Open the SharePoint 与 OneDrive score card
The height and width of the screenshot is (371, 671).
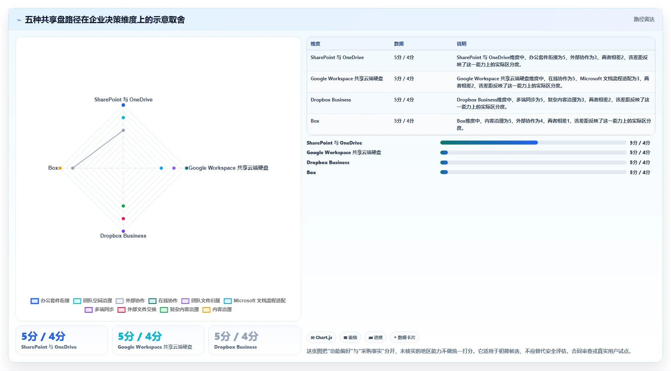(62, 340)
